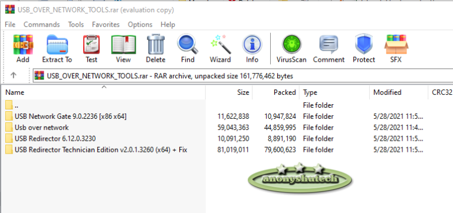The image size is (453, 213).
Task: Click 'File folder' type in '..' row
Action: point(318,105)
